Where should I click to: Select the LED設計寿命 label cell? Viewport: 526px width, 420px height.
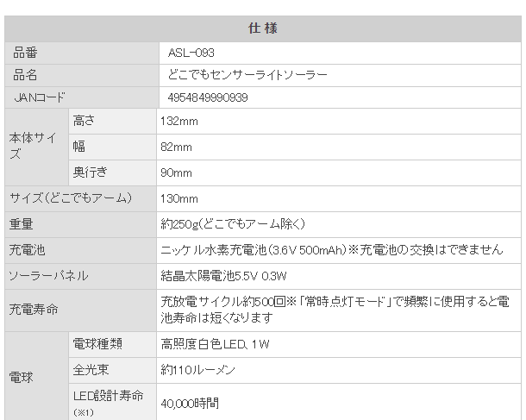click(x=112, y=402)
